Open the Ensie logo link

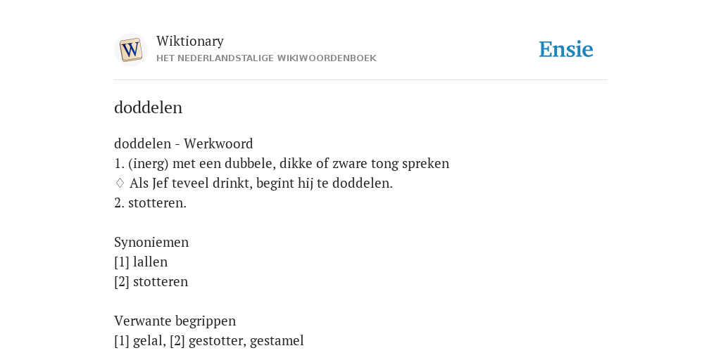pos(566,50)
